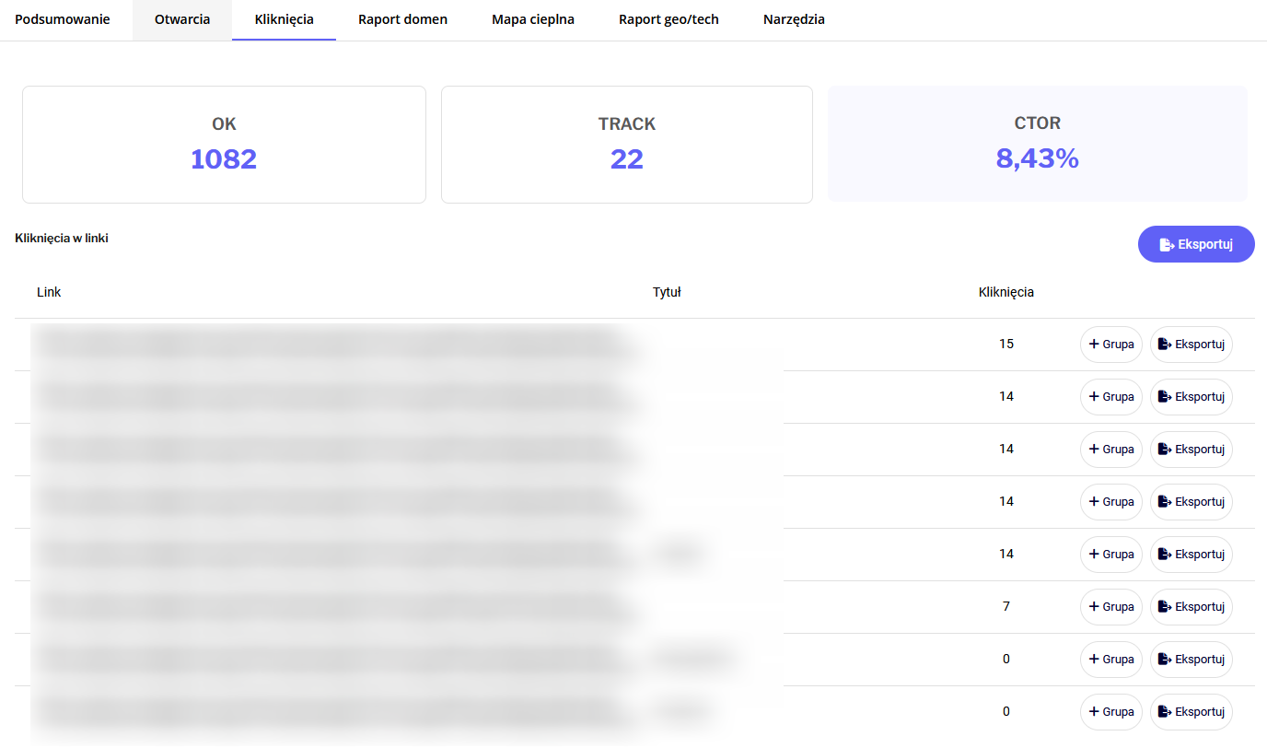Image resolution: width=1267 pixels, height=748 pixels.
Task: Add the 7-click link to a Grupa
Action: (1110, 607)
